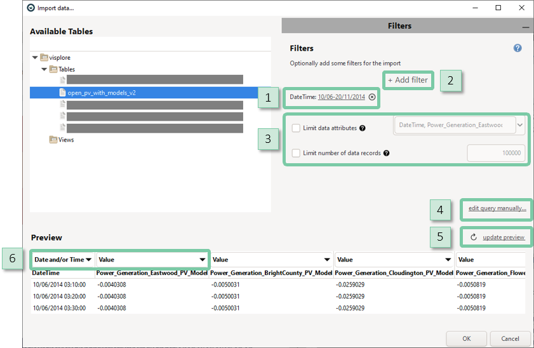534x348 pixels.
Task: Click the preview cell 10/06/2014 03:10:00
Action: [59, 284]
